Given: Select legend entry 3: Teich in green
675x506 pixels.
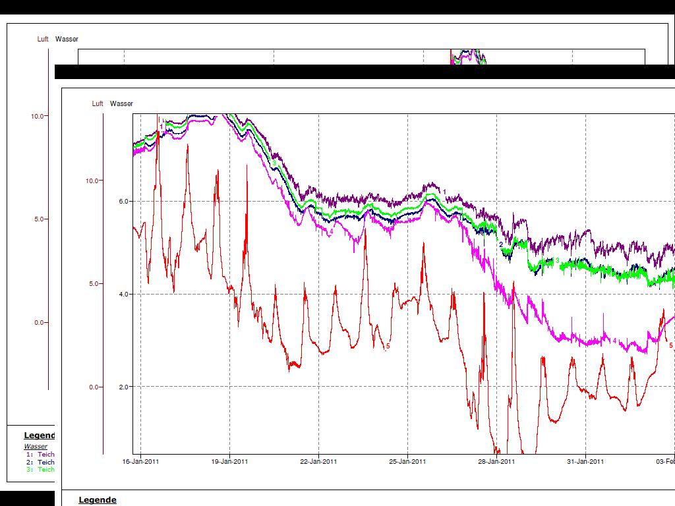Looking at the screenshot, I should (x=40, y=470).
